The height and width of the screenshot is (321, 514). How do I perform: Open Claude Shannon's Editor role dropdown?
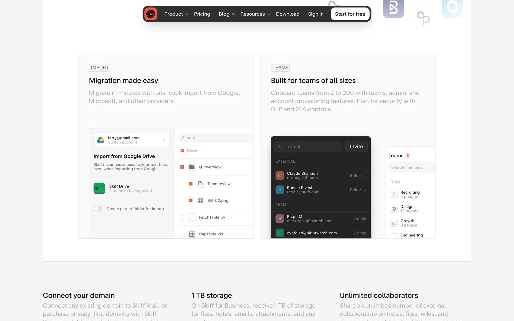pyautogui.click(x=358, y=175)
